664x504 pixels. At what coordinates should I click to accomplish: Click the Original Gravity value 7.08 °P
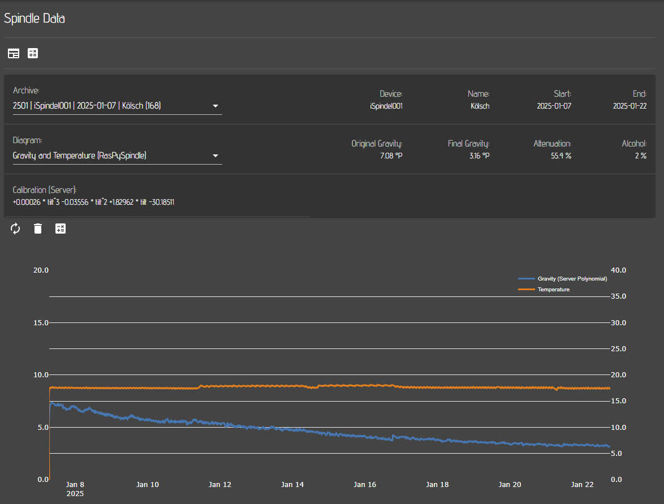point(391,156)
